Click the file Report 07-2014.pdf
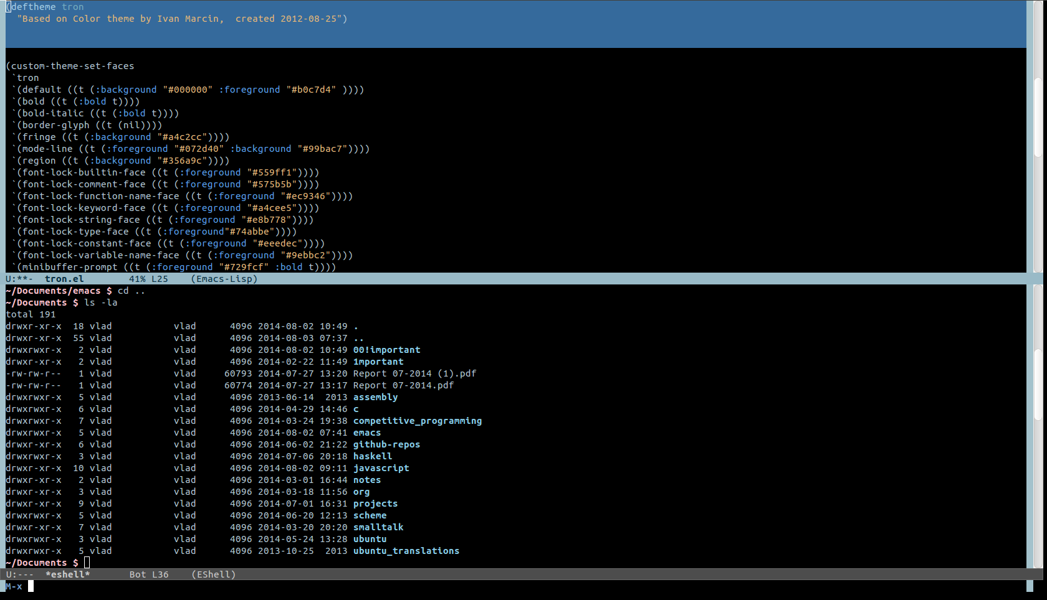This screenshot has height=600, width=1047. point(404,385)
